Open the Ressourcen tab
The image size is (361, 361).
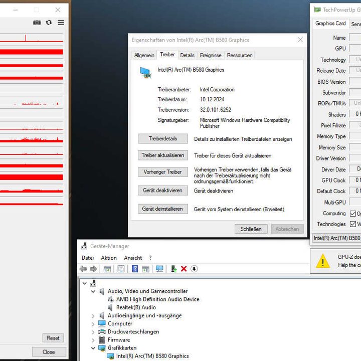click(240, 55)
